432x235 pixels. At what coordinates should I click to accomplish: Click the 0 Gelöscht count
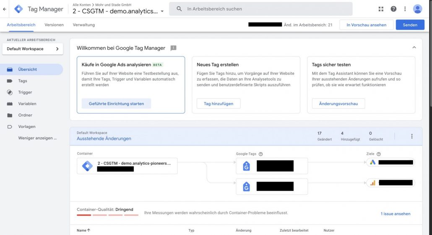click(376, 136)
